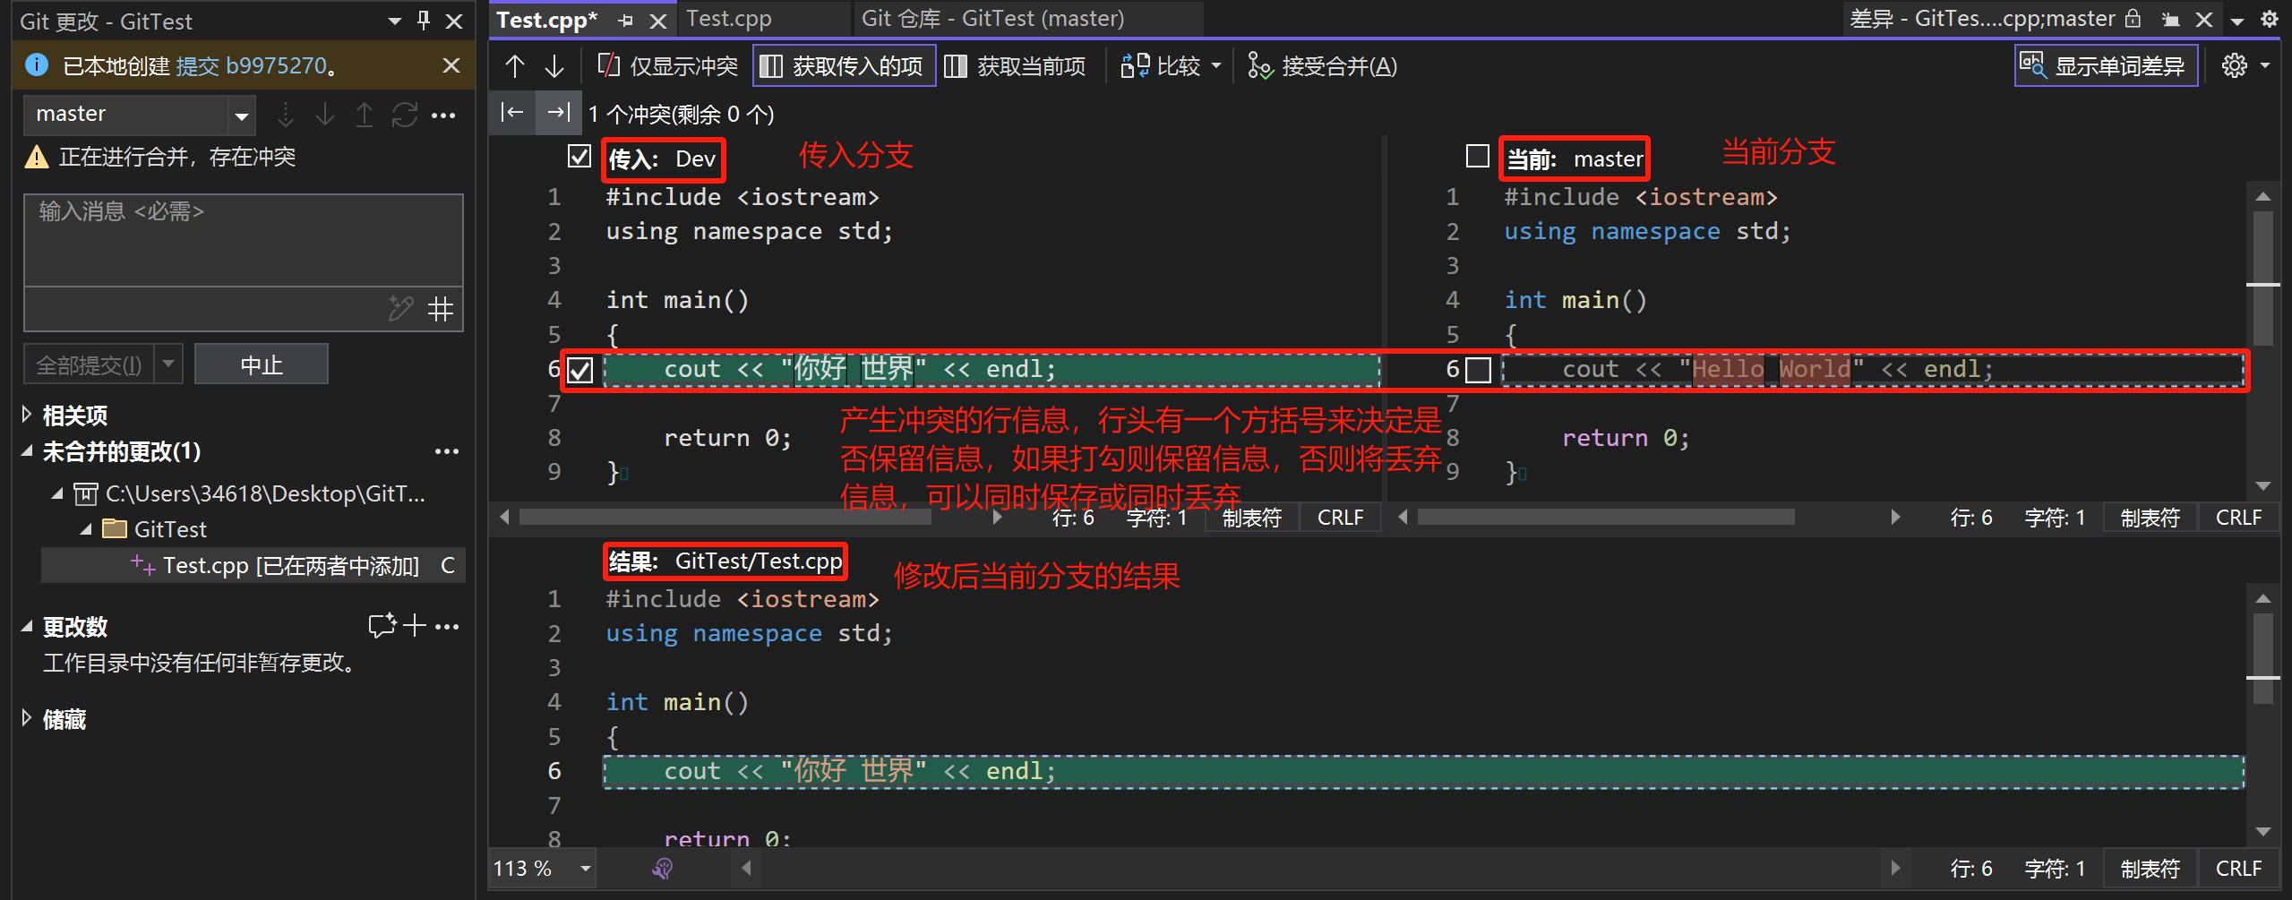The height and width of the screenshot is (900, 2292).
Task: Click the 中止 button
Action: tap(261, 364)
